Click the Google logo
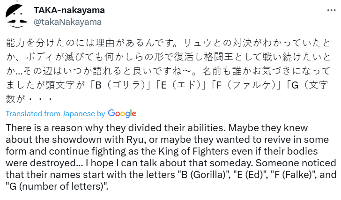This screenshot has height=200, width=341. tap(122, 113)
